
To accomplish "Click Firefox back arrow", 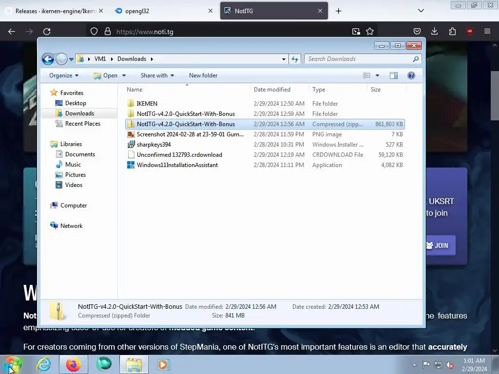I will [x=12, y=32].
